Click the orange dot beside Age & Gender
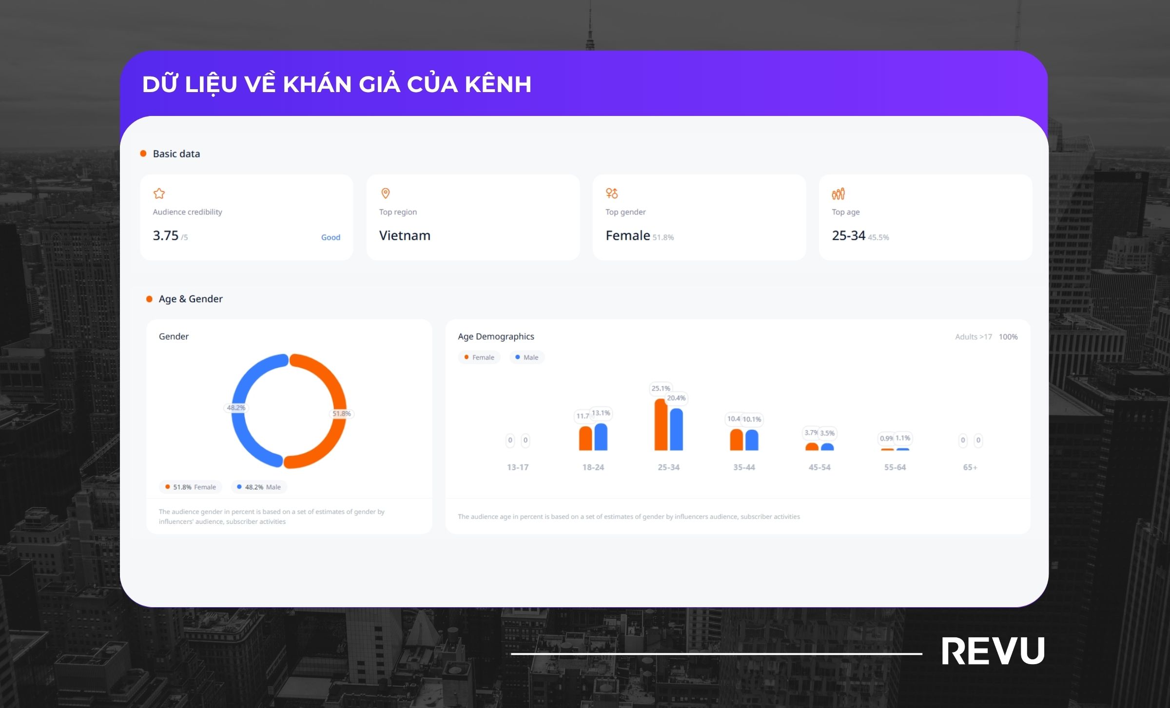The height and width of the screenshot is (708, 1170). (x=149, y=299)
